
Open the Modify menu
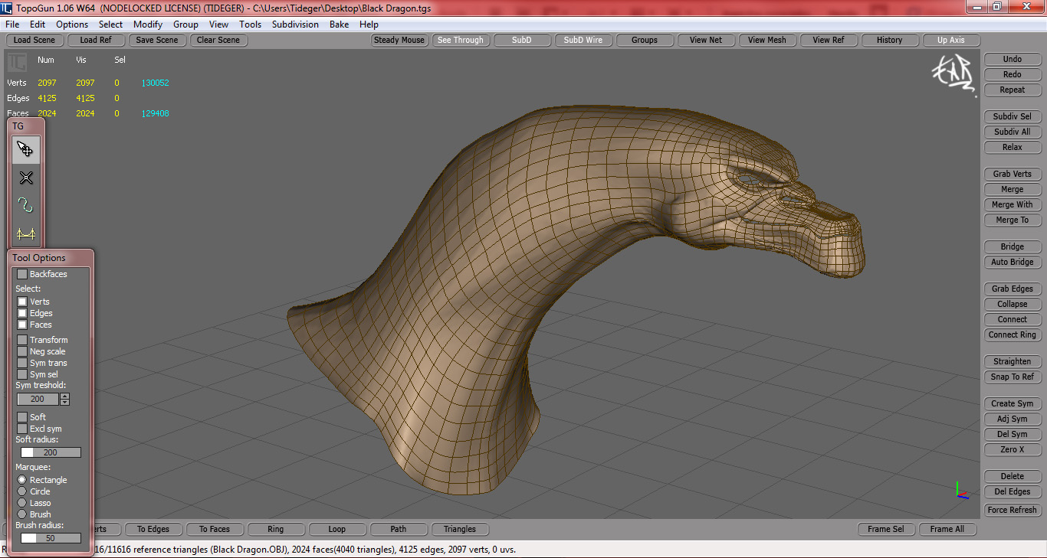[148, 24]
